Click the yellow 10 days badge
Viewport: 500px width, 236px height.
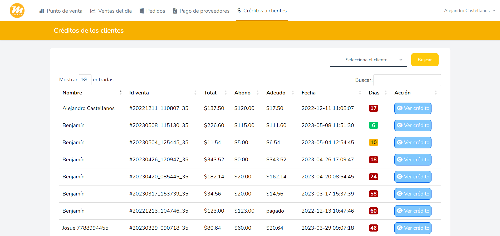[x=373, y=142]
